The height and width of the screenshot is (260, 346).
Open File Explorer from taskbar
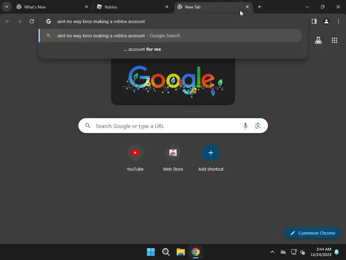point(180,252)
